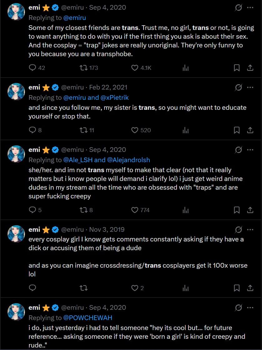Share the Feb 22, 2021 tweet
The image size is (262, 350).
click(x=250, y=130)
